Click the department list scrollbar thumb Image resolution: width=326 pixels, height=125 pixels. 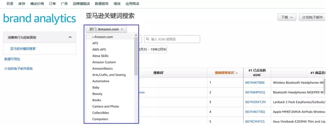136,56
